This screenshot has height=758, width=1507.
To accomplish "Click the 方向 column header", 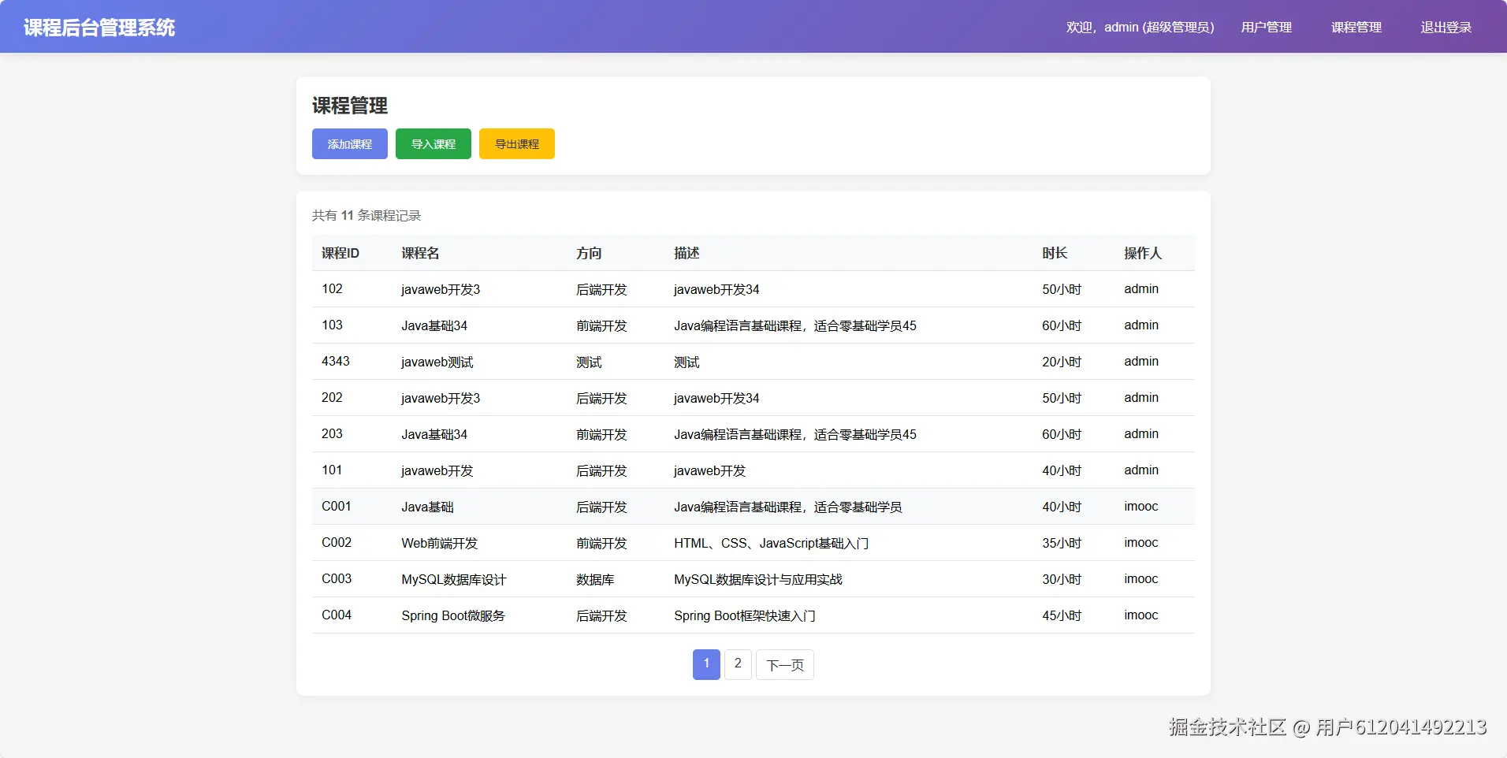I will point(588,253).
